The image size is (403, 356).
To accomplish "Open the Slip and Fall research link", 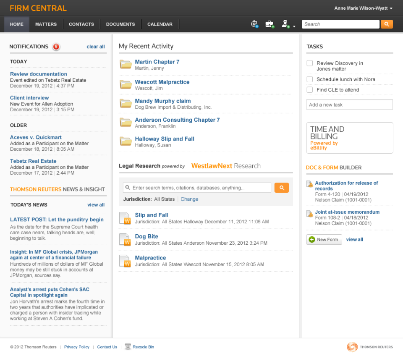I will [152, 215].
